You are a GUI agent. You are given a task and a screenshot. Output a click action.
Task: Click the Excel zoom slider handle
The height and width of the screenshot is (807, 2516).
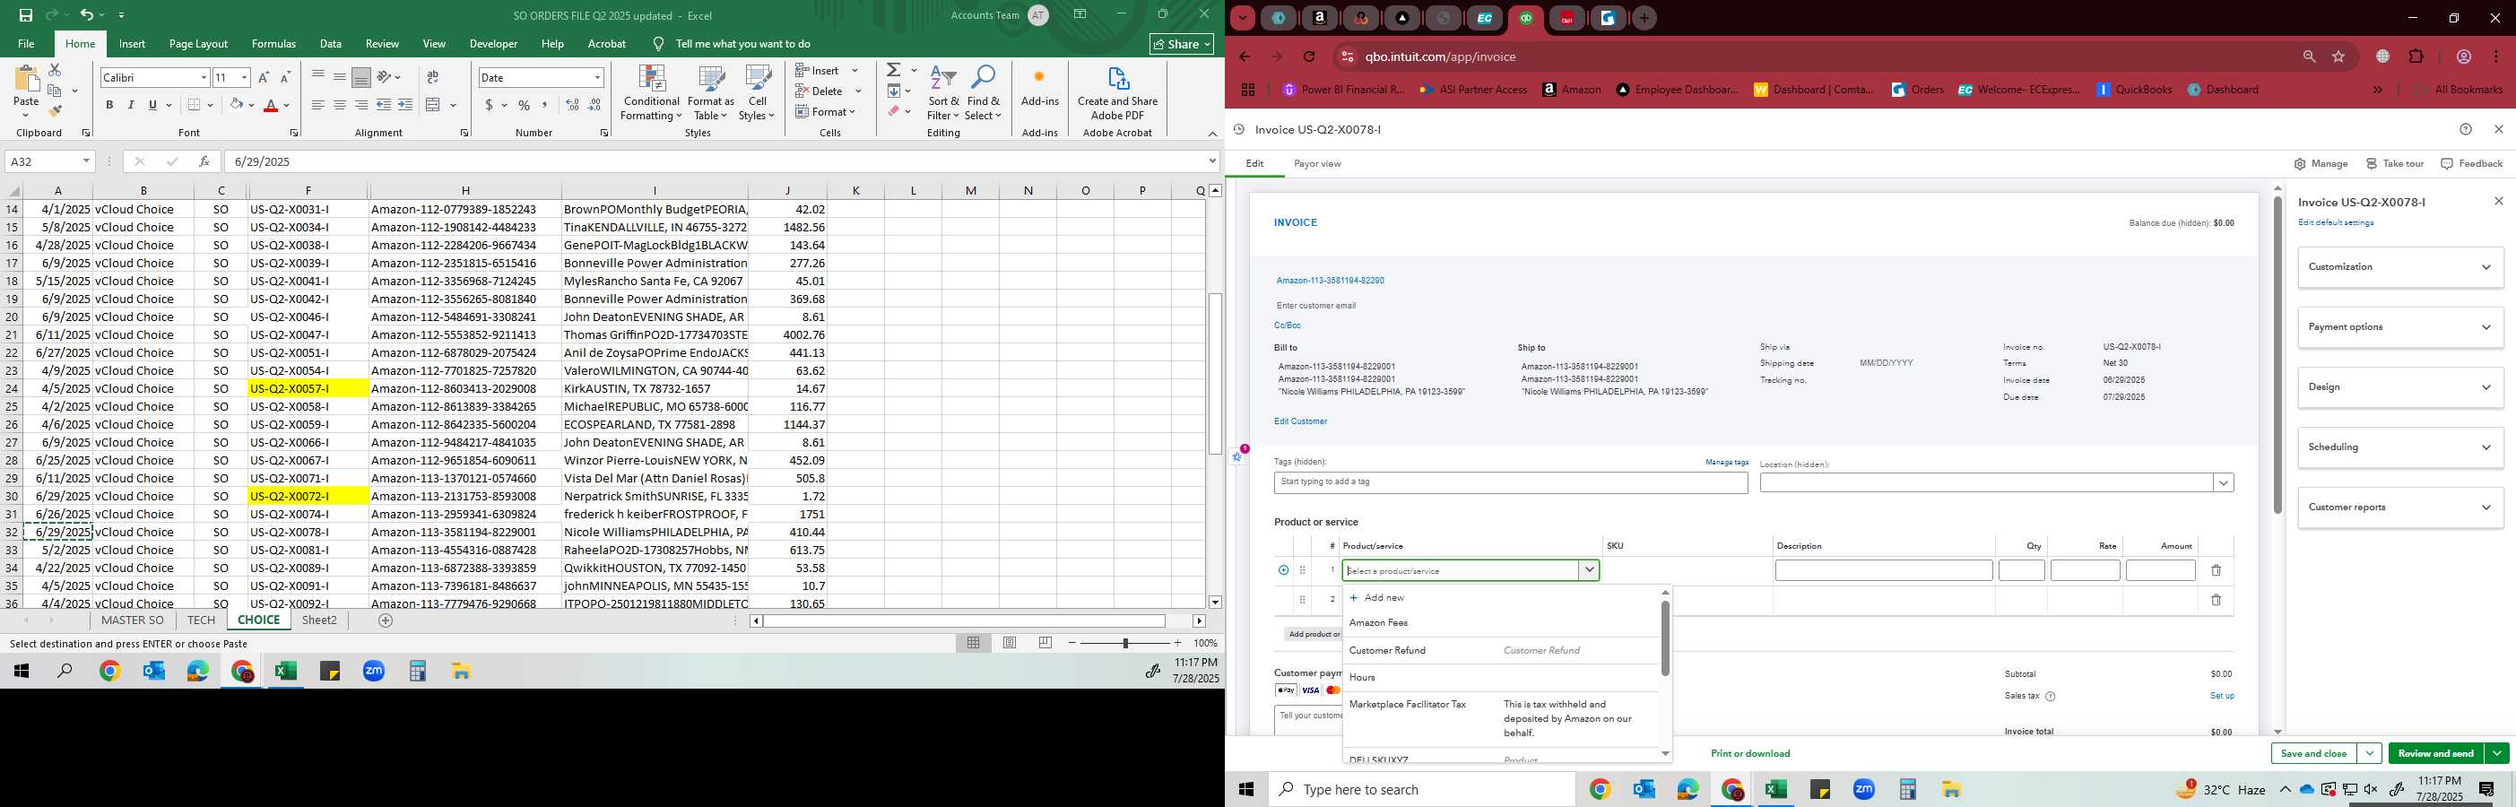[x=1125, y=643]
